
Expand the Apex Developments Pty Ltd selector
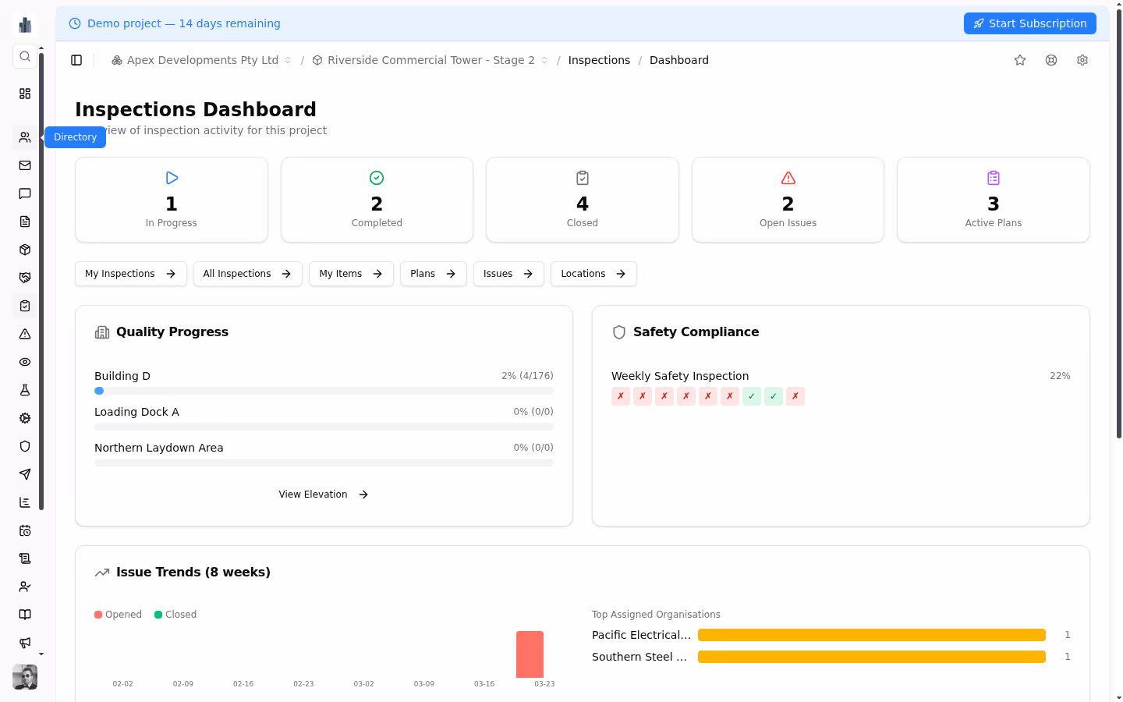[x=288, y=60]
